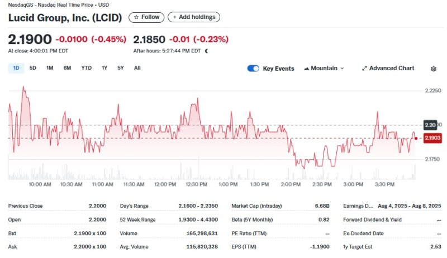Open the Advanced Chart view
Screen dimensions: 447x258
[x=388, y=69]
